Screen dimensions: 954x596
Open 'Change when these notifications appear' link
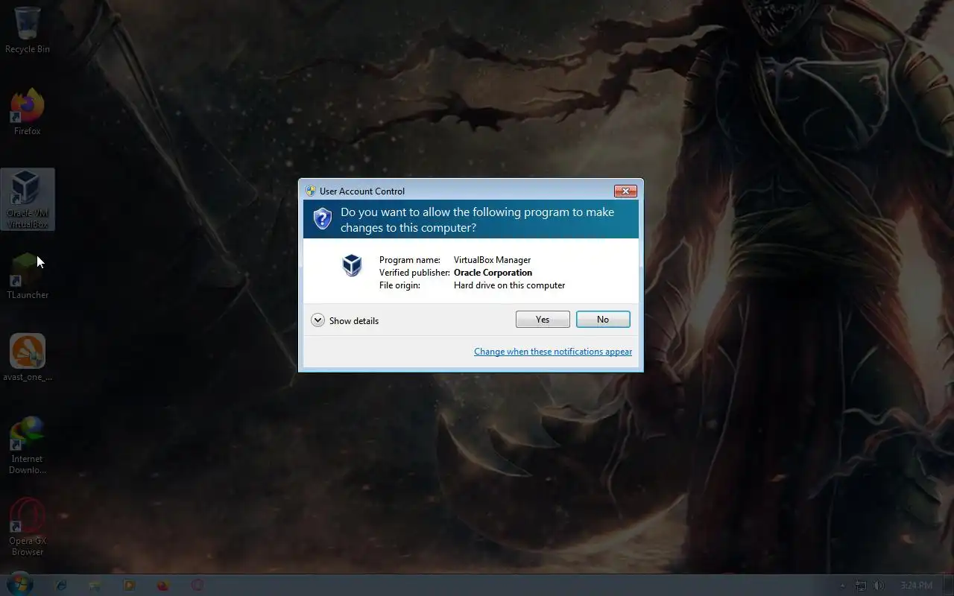tap(553, 352)
